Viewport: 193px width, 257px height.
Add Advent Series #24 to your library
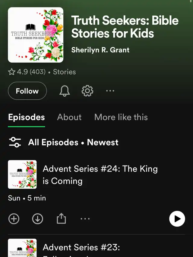(14, 219)
